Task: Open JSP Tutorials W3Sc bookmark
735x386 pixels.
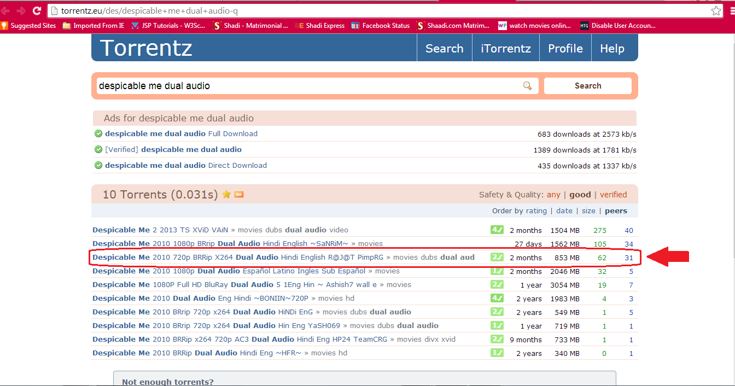Action: (168, 26)
